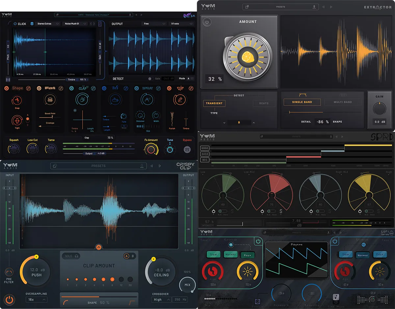Click the Crispy Clip orange power button
Viewport: 395px width, 309px height.
pos(10,300)
